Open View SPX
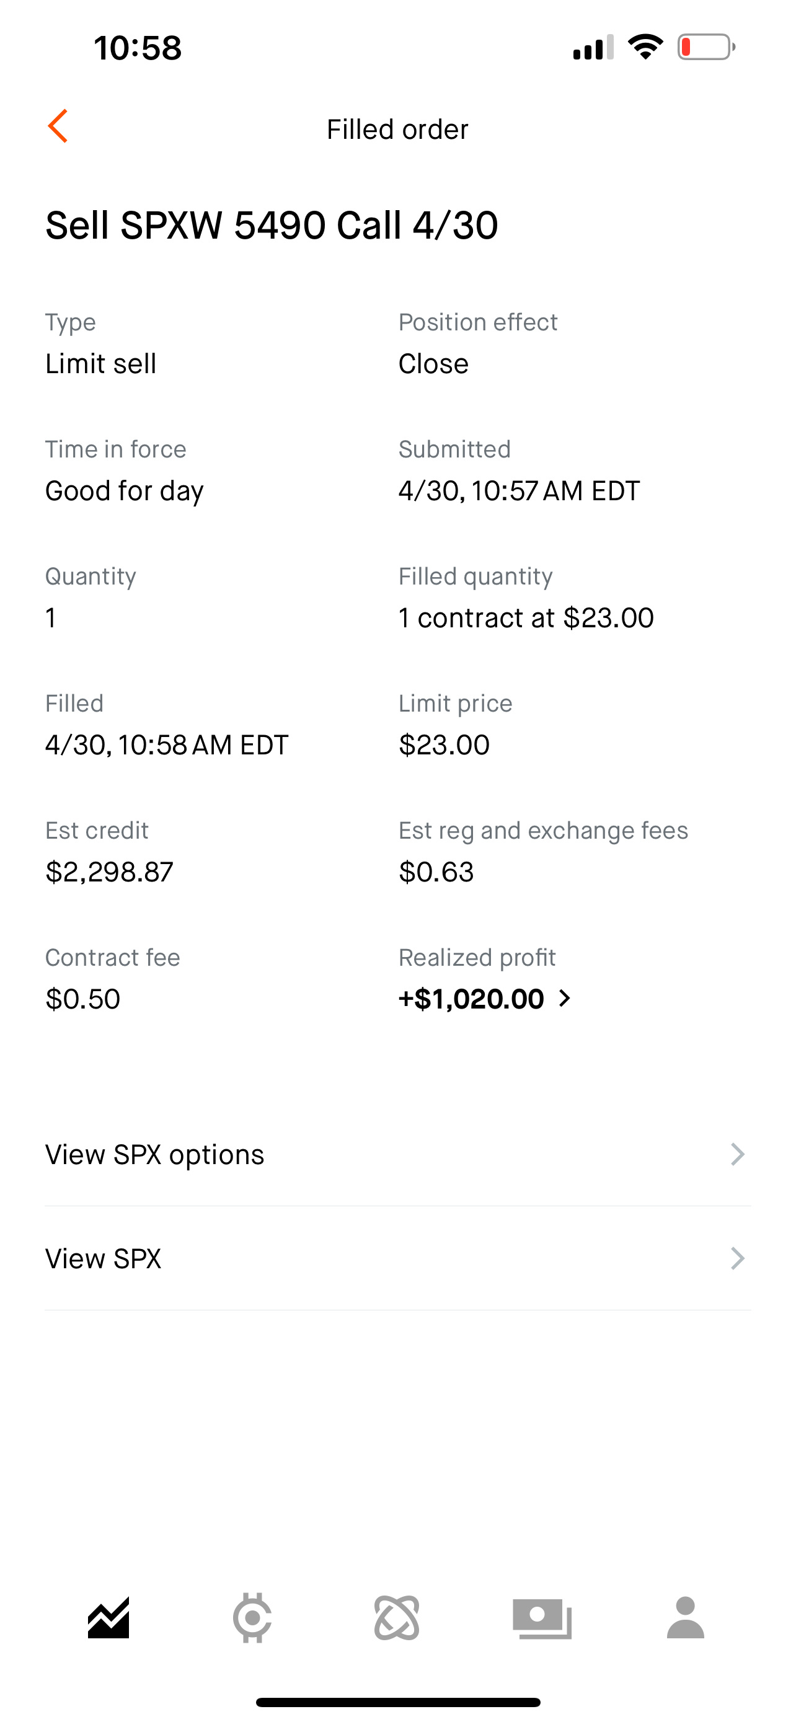 (397, 1258)
